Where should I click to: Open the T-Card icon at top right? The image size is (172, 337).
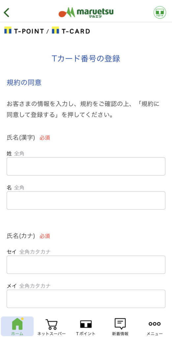click(x=160, y=13)
